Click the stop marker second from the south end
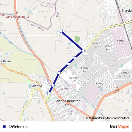Image resolution: width=132 pixels, height=132 pixels. [53, 85]
